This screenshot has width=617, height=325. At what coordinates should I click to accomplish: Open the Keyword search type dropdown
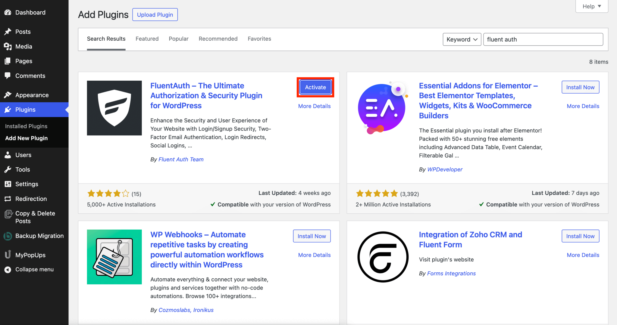point(462,39)
